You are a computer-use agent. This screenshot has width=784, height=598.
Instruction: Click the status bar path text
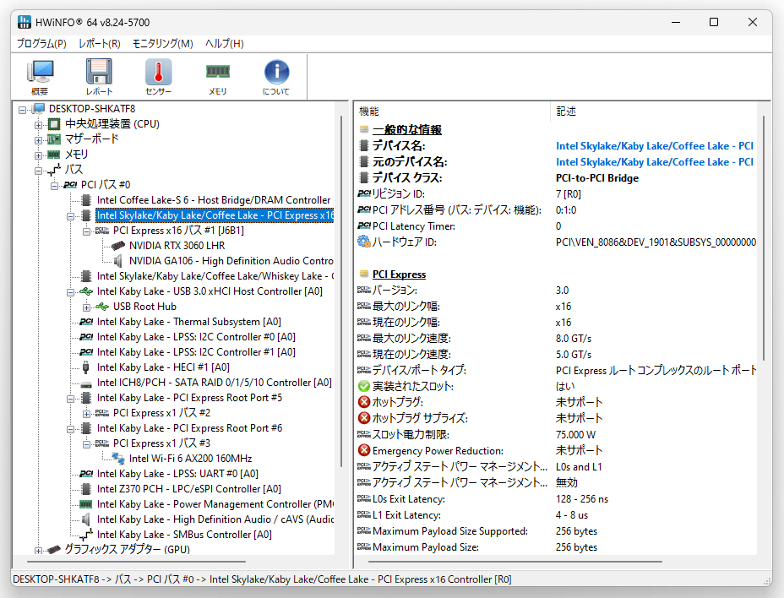[x=262, y=579]
